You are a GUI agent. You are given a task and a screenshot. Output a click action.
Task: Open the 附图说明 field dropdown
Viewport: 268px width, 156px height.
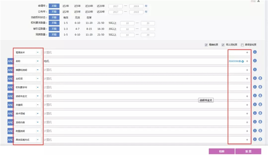[38, 131]
